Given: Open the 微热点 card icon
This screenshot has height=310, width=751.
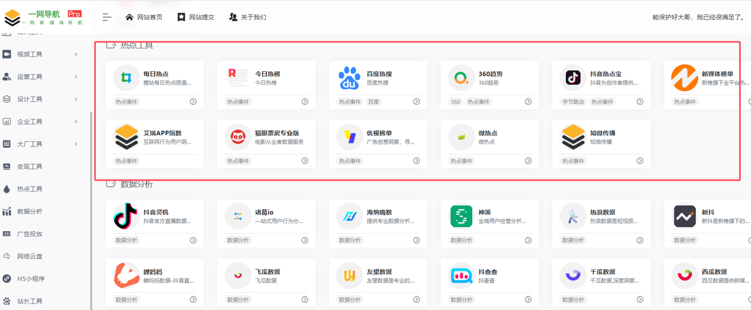Looking at the screenshot, I should (461, 137).
